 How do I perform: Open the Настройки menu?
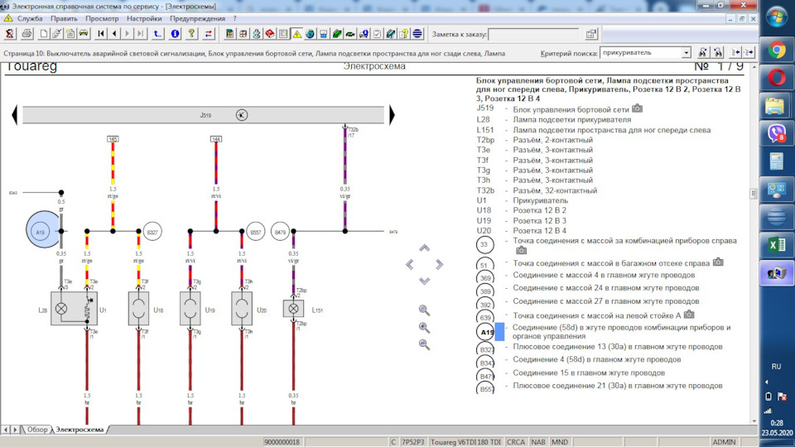144,18
